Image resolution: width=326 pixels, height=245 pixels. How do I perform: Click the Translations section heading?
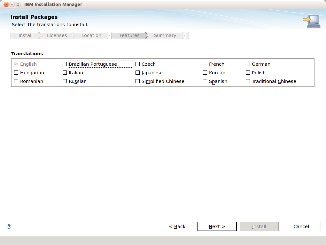coord(27,54)
